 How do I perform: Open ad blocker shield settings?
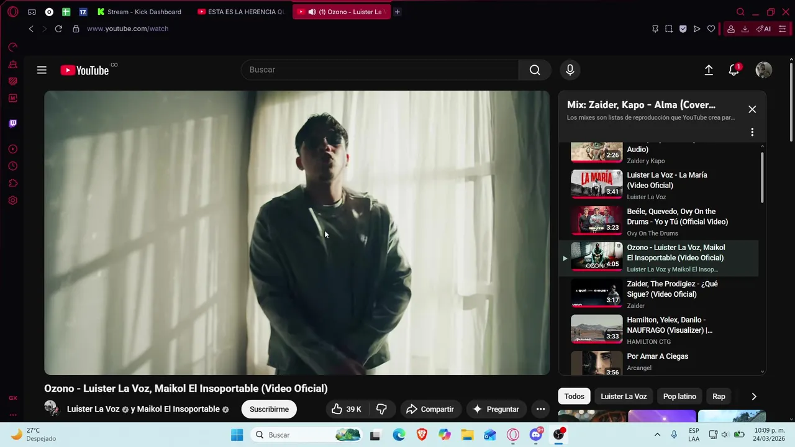tap(683, 29)
